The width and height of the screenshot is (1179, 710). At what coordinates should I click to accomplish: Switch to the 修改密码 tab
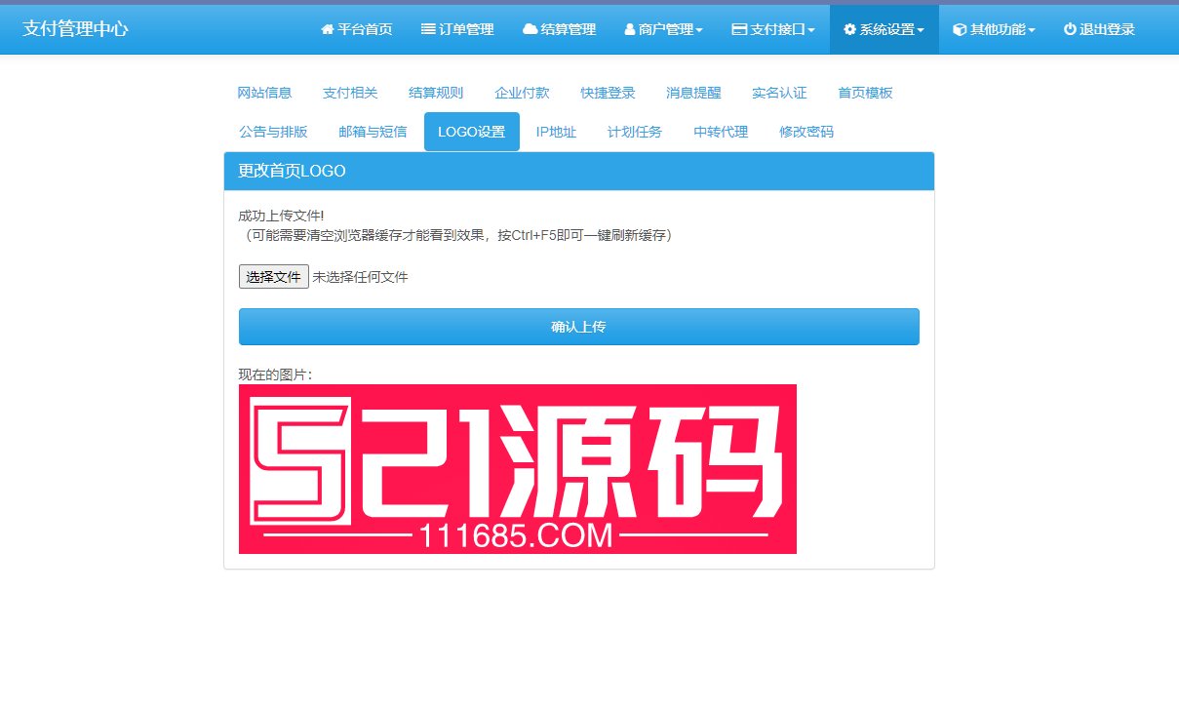[x=806, y=132]
